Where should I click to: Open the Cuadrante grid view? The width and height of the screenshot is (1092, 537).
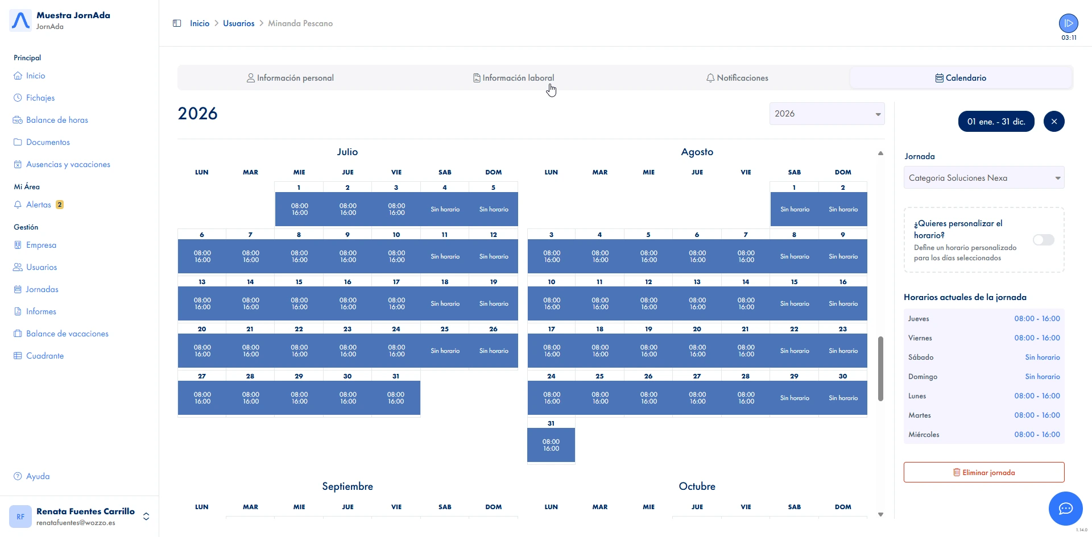click(x=44, y=356)
